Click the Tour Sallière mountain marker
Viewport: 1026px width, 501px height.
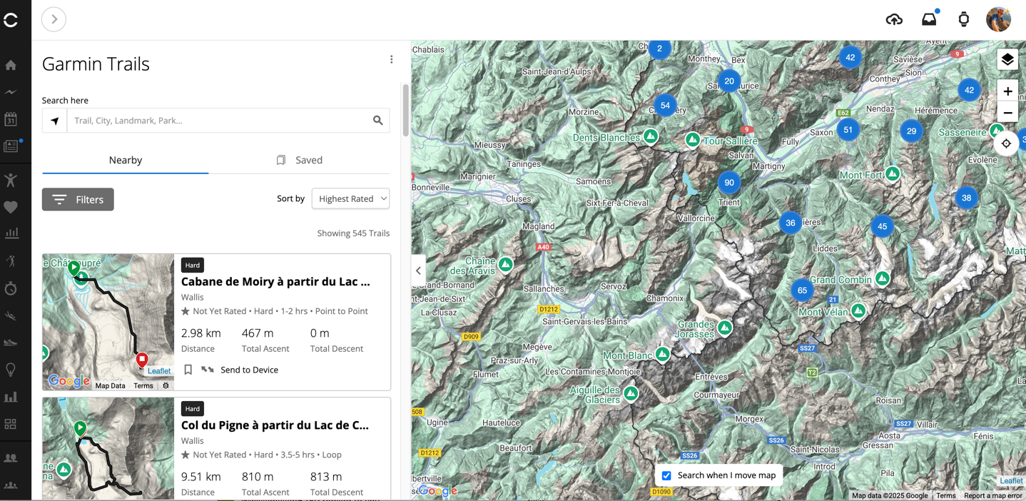[693, 140]
